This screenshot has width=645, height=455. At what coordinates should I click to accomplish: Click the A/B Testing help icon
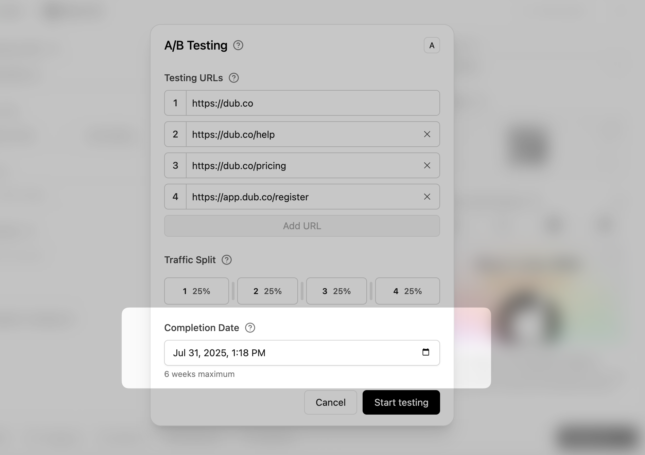238,45
